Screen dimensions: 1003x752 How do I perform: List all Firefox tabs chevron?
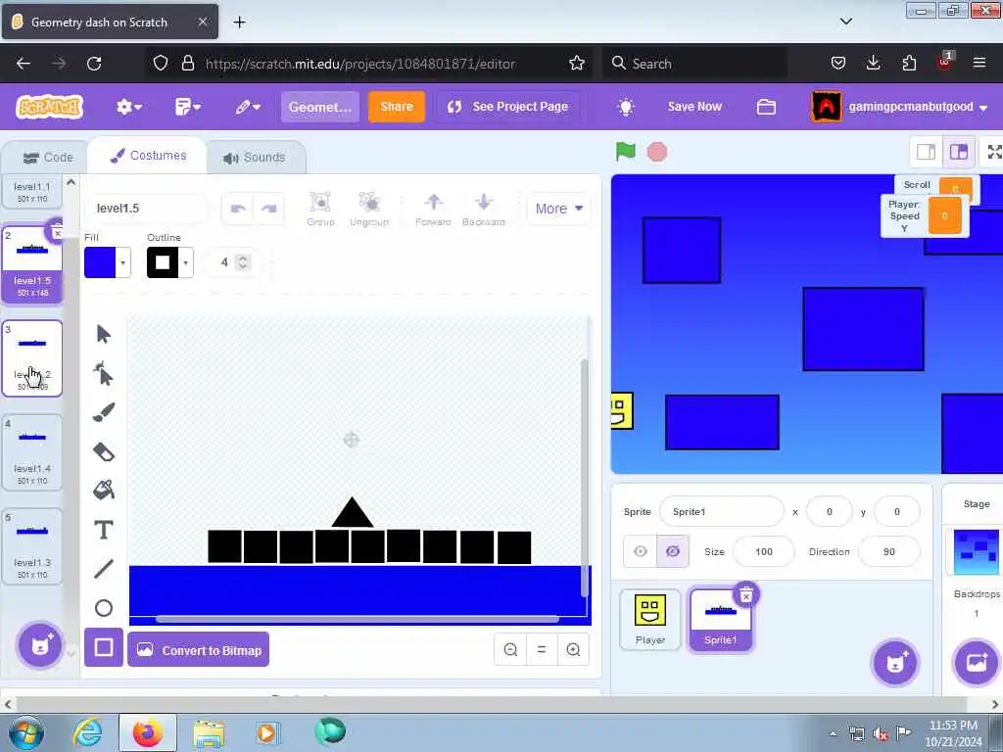click(x=845, y=22)
